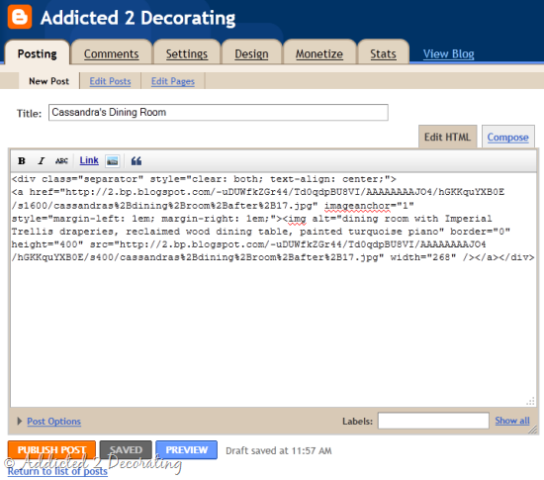Image resolution: width=544 pixels, height=480 pixels.
Task: Apply strikethrough with the ABC icon
Action: point(61,160)
